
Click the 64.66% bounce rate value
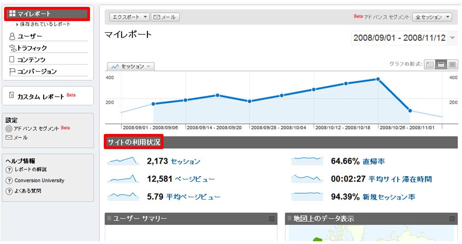point(345,161)
